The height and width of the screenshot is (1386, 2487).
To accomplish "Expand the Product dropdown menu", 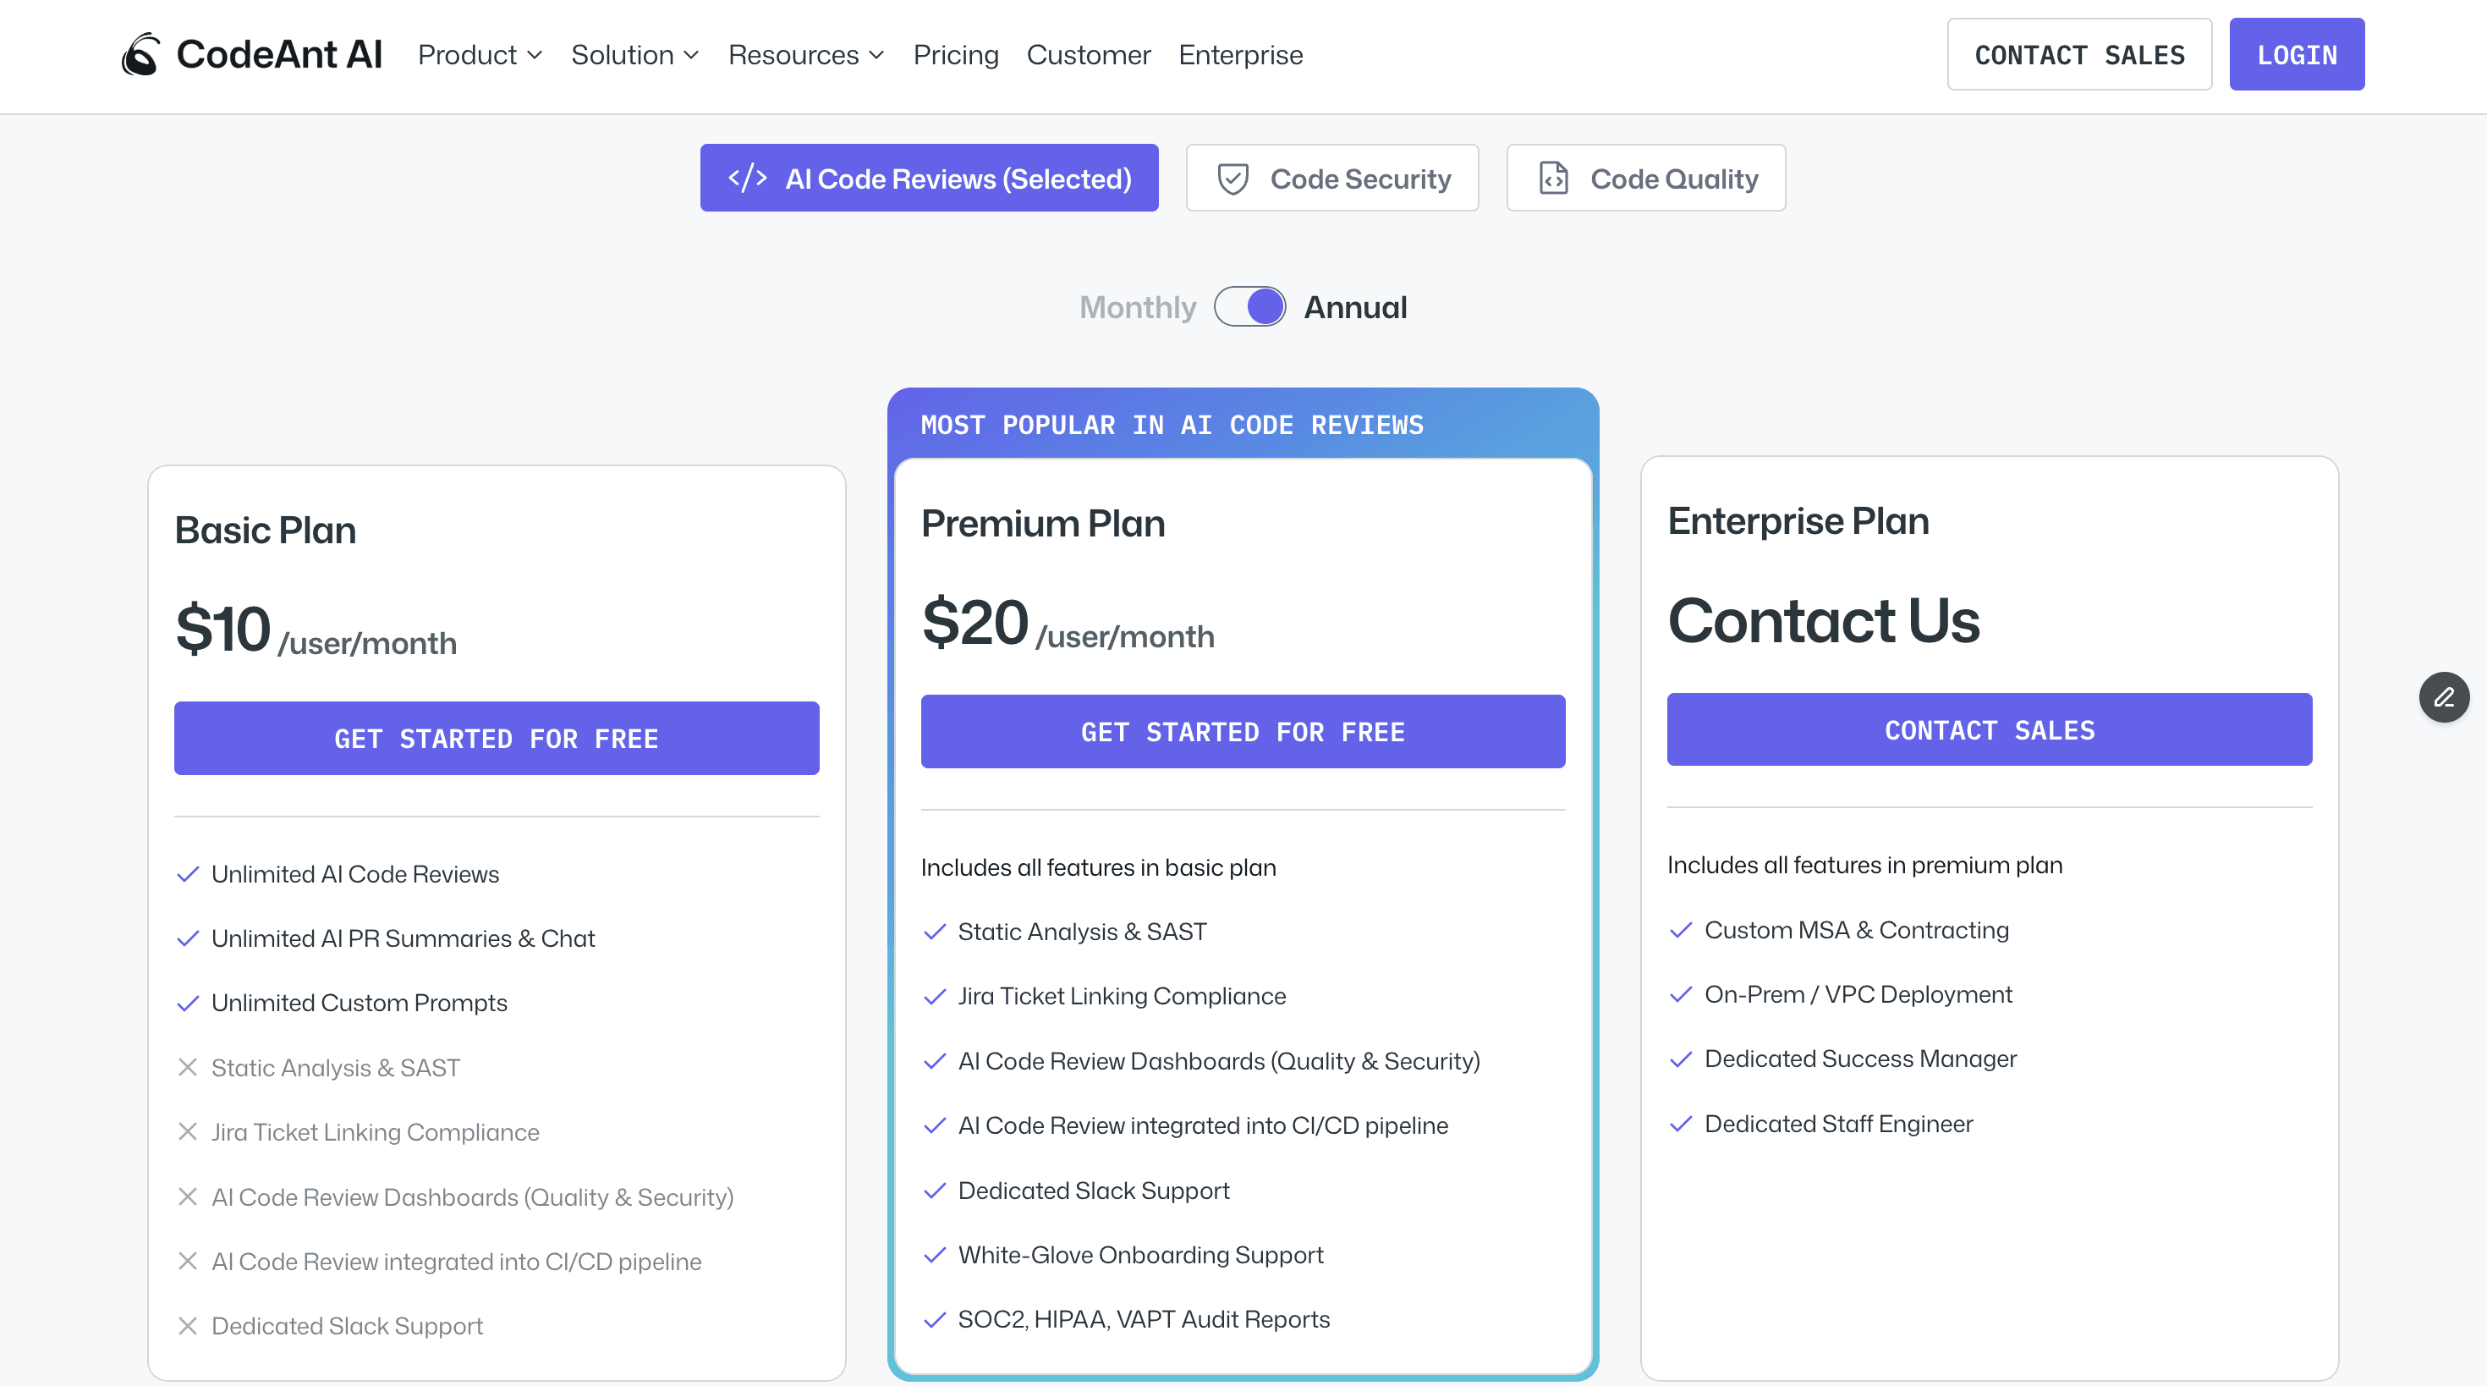I will pos(480,55).
